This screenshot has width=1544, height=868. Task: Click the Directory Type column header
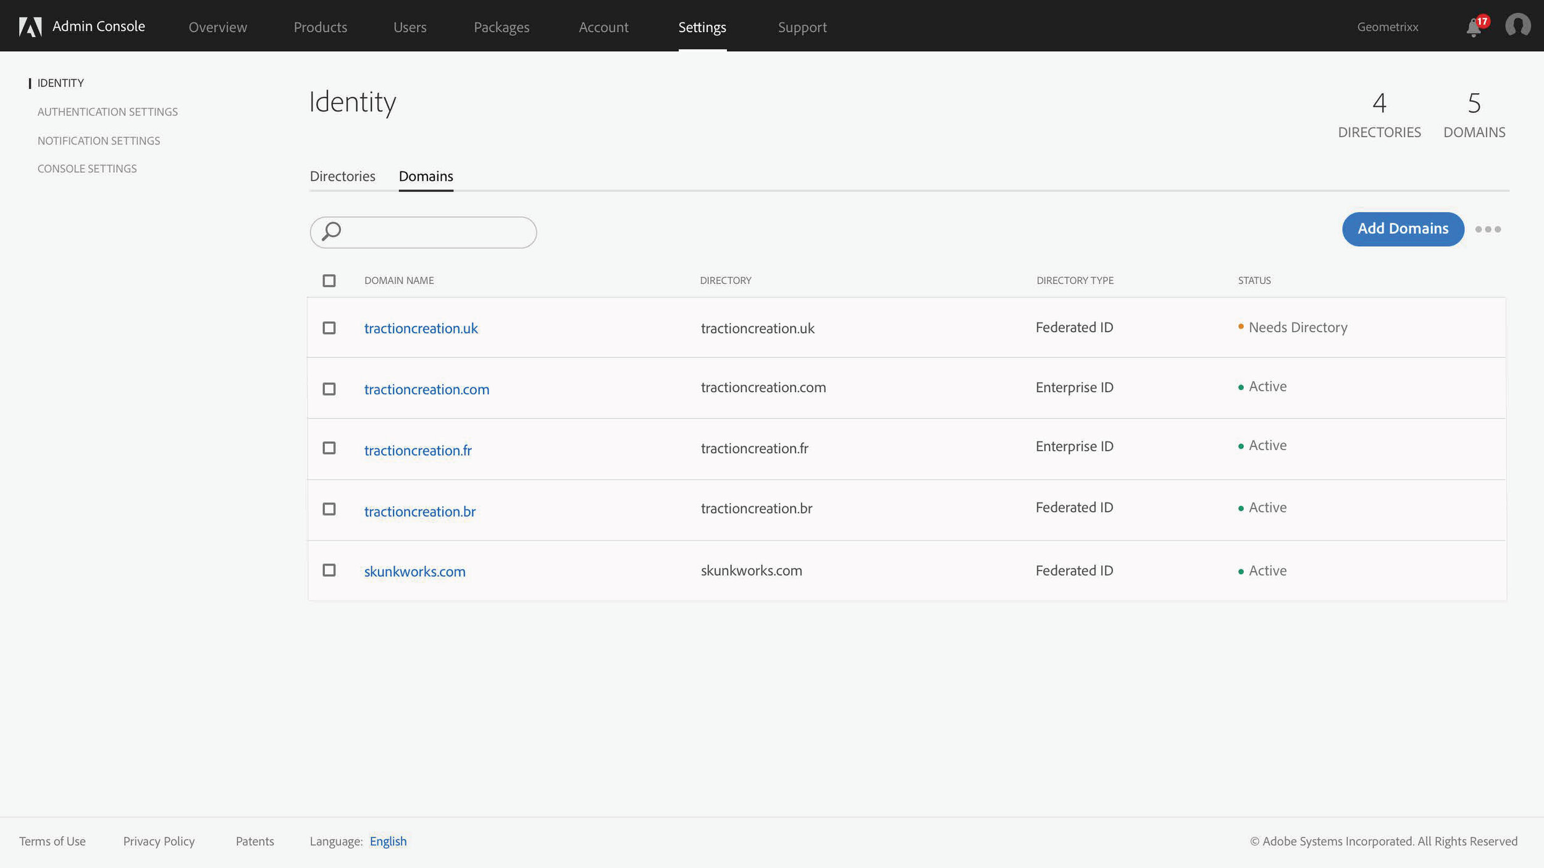tap(1075, 280)
